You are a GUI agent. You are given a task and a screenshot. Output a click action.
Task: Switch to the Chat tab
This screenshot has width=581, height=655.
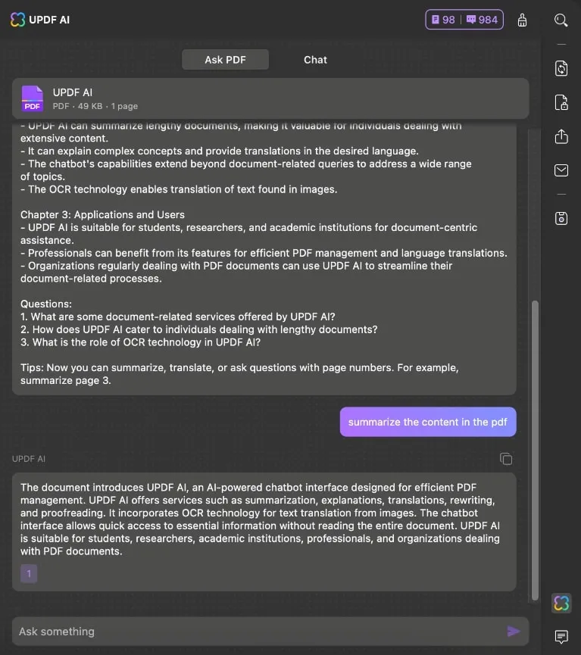[315, 60]
